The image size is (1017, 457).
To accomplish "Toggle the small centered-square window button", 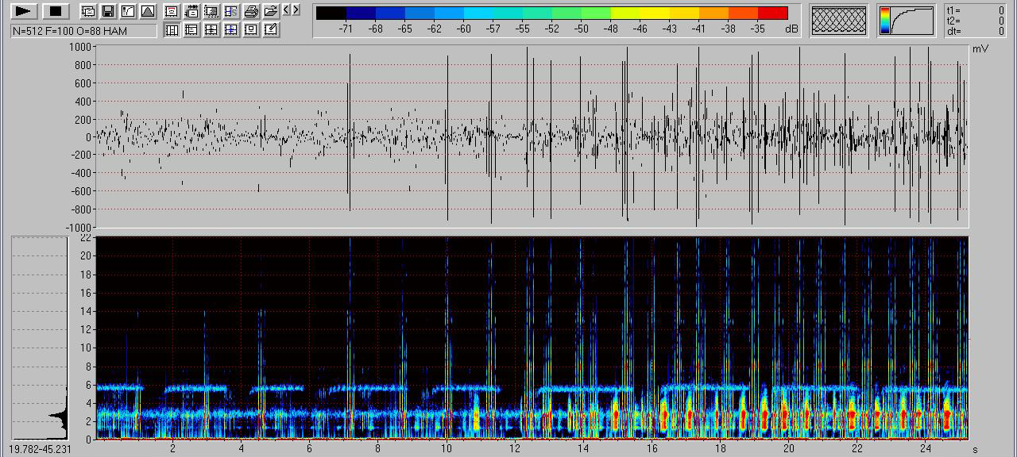I will coord(251,30).
